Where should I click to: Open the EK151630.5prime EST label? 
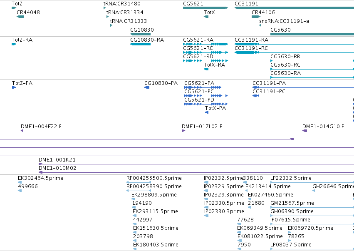156,228
